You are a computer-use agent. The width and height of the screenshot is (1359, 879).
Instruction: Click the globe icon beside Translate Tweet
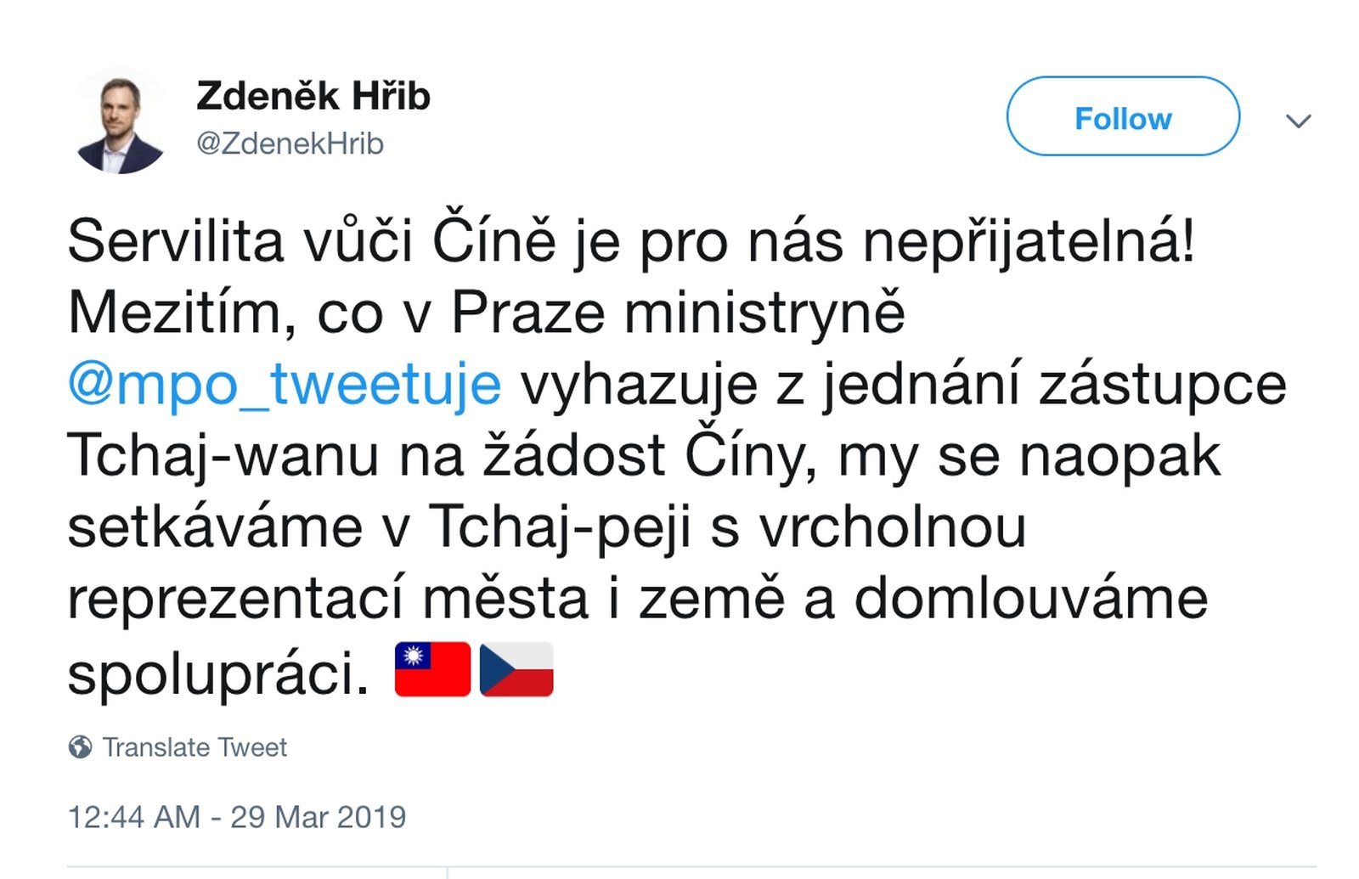click(81, 747)
